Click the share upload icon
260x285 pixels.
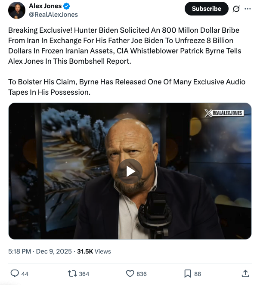tap(245, 273)
